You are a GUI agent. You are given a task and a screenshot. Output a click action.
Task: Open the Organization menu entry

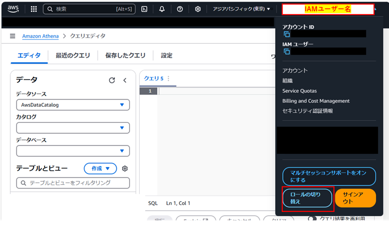(x=287, y=81)
